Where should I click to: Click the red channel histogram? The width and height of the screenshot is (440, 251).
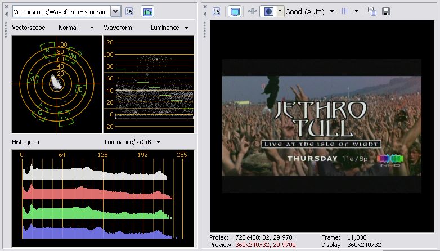click(97, 192)
